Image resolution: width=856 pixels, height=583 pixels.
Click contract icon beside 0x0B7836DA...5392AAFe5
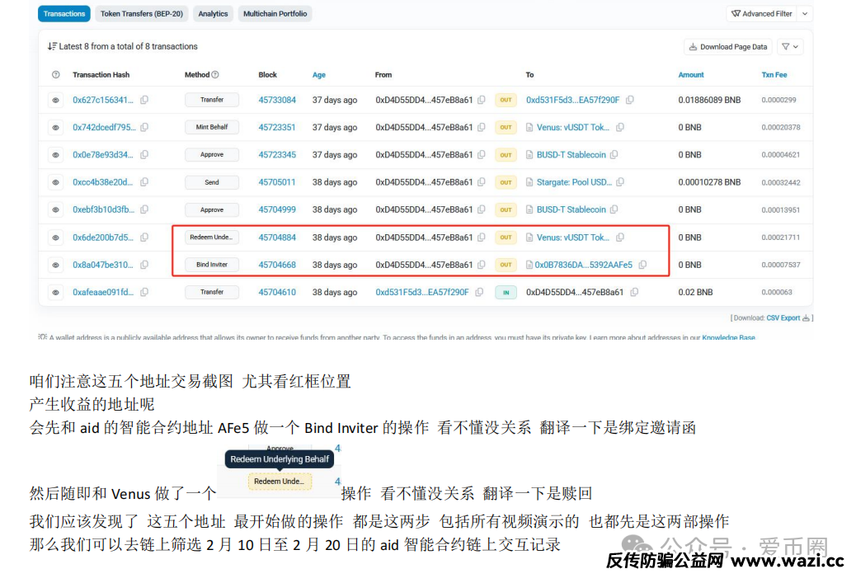point(529,265)
